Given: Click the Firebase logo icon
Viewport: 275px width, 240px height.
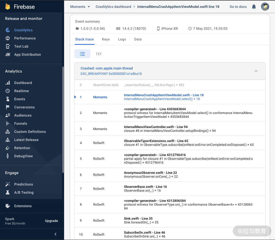Looking at the screenshot, I should coord(8,7).
